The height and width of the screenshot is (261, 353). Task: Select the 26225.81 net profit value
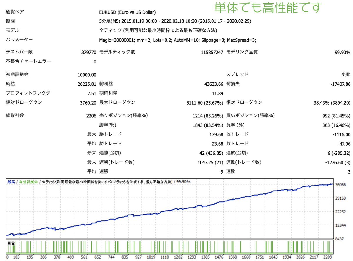click(87, 84)
